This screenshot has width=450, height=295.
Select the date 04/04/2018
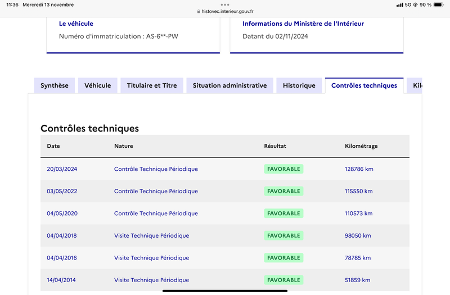[62, 235]
